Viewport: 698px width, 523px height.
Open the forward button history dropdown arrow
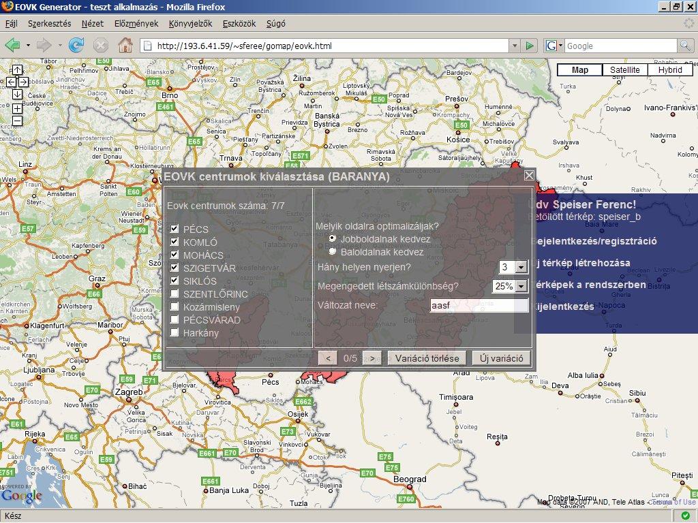[x=60, y=46]
